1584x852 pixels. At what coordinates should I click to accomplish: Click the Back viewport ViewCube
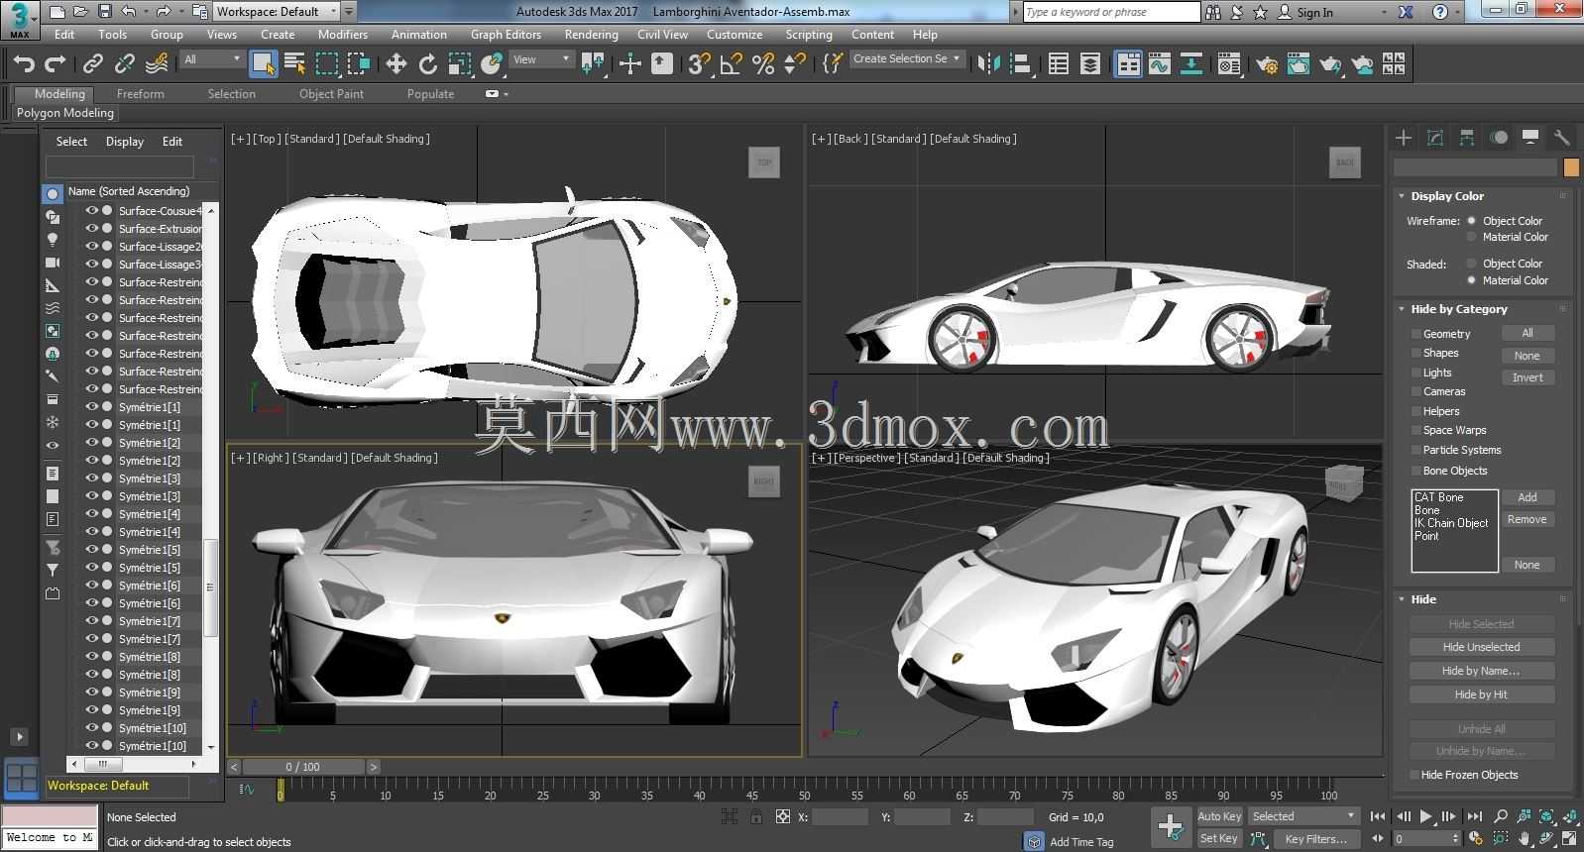[x=1345, y=162]
